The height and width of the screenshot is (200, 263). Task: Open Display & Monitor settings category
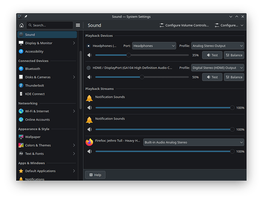pyautogui.click(x=39, y=43)
